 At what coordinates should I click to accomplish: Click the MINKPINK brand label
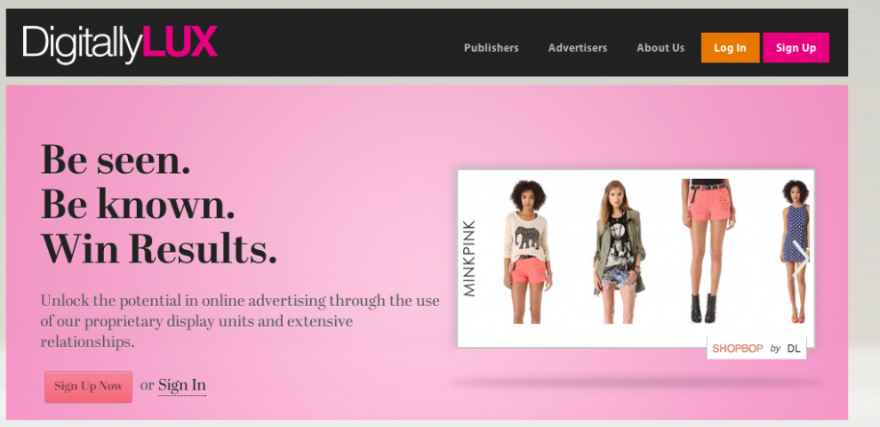point(469,259)
